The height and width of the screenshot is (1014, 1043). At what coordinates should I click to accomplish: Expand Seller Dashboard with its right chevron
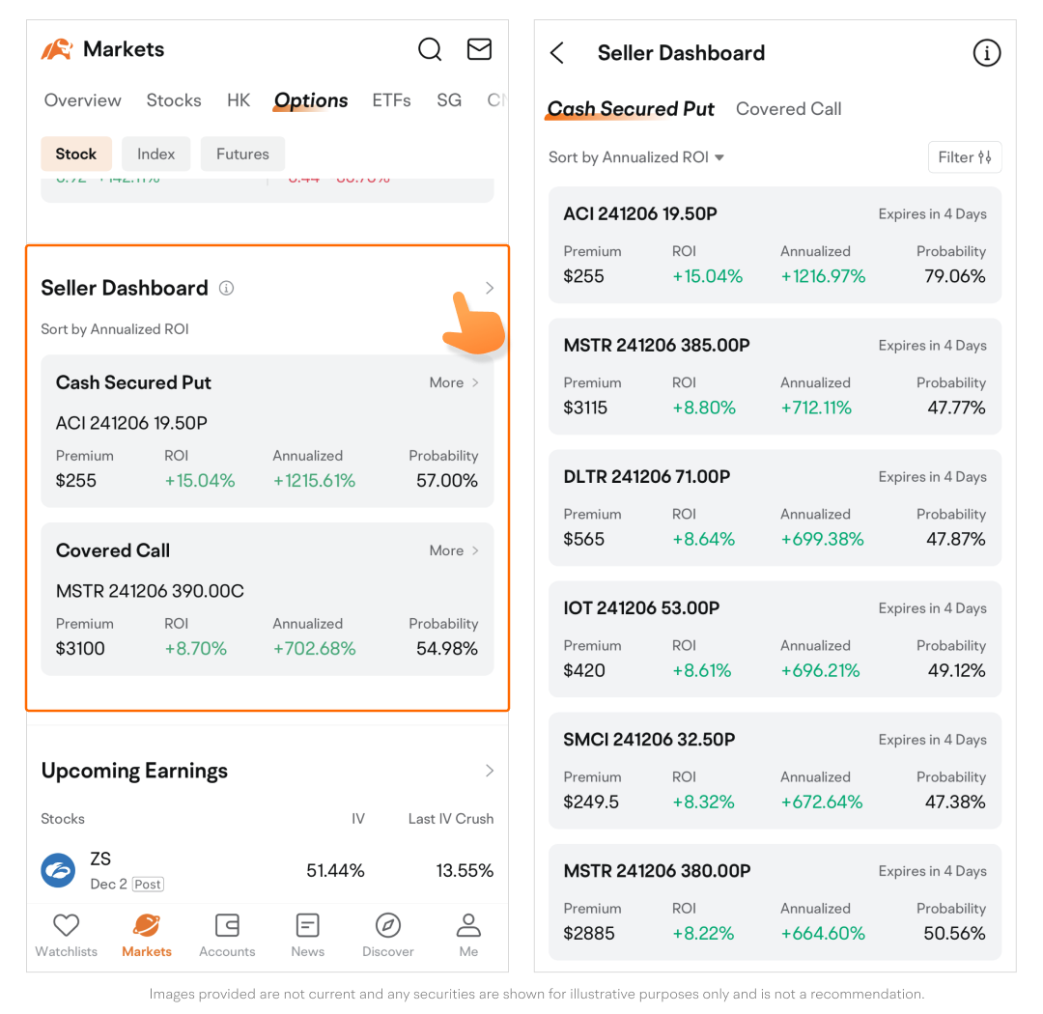(x=490, y=288)
